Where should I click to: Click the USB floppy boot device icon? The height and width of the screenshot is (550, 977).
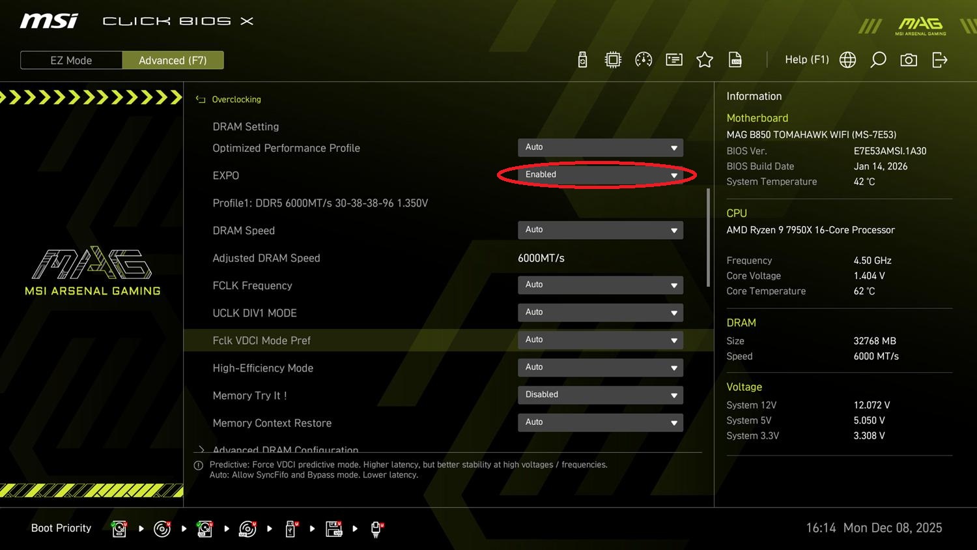334,528
